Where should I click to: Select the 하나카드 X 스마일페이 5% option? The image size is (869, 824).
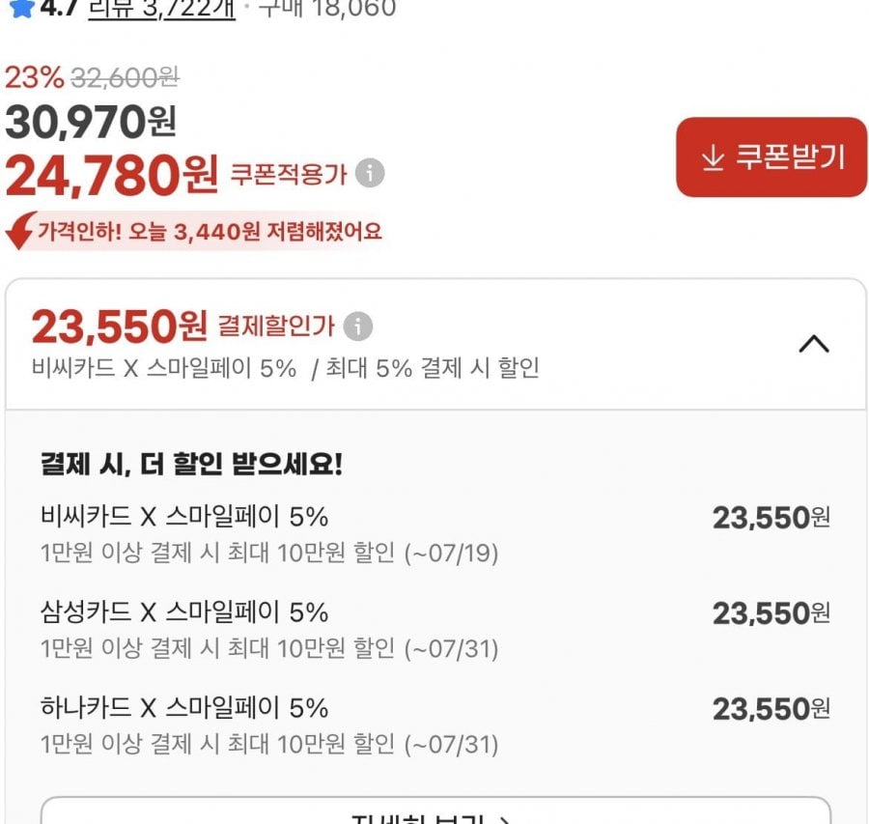pos(435,725)
